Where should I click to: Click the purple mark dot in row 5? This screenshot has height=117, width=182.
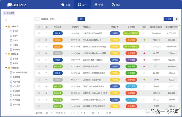click(x=144, y=60)
